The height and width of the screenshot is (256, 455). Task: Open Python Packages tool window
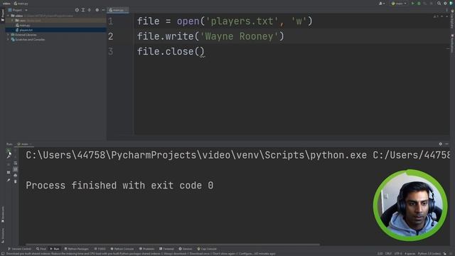76,249
